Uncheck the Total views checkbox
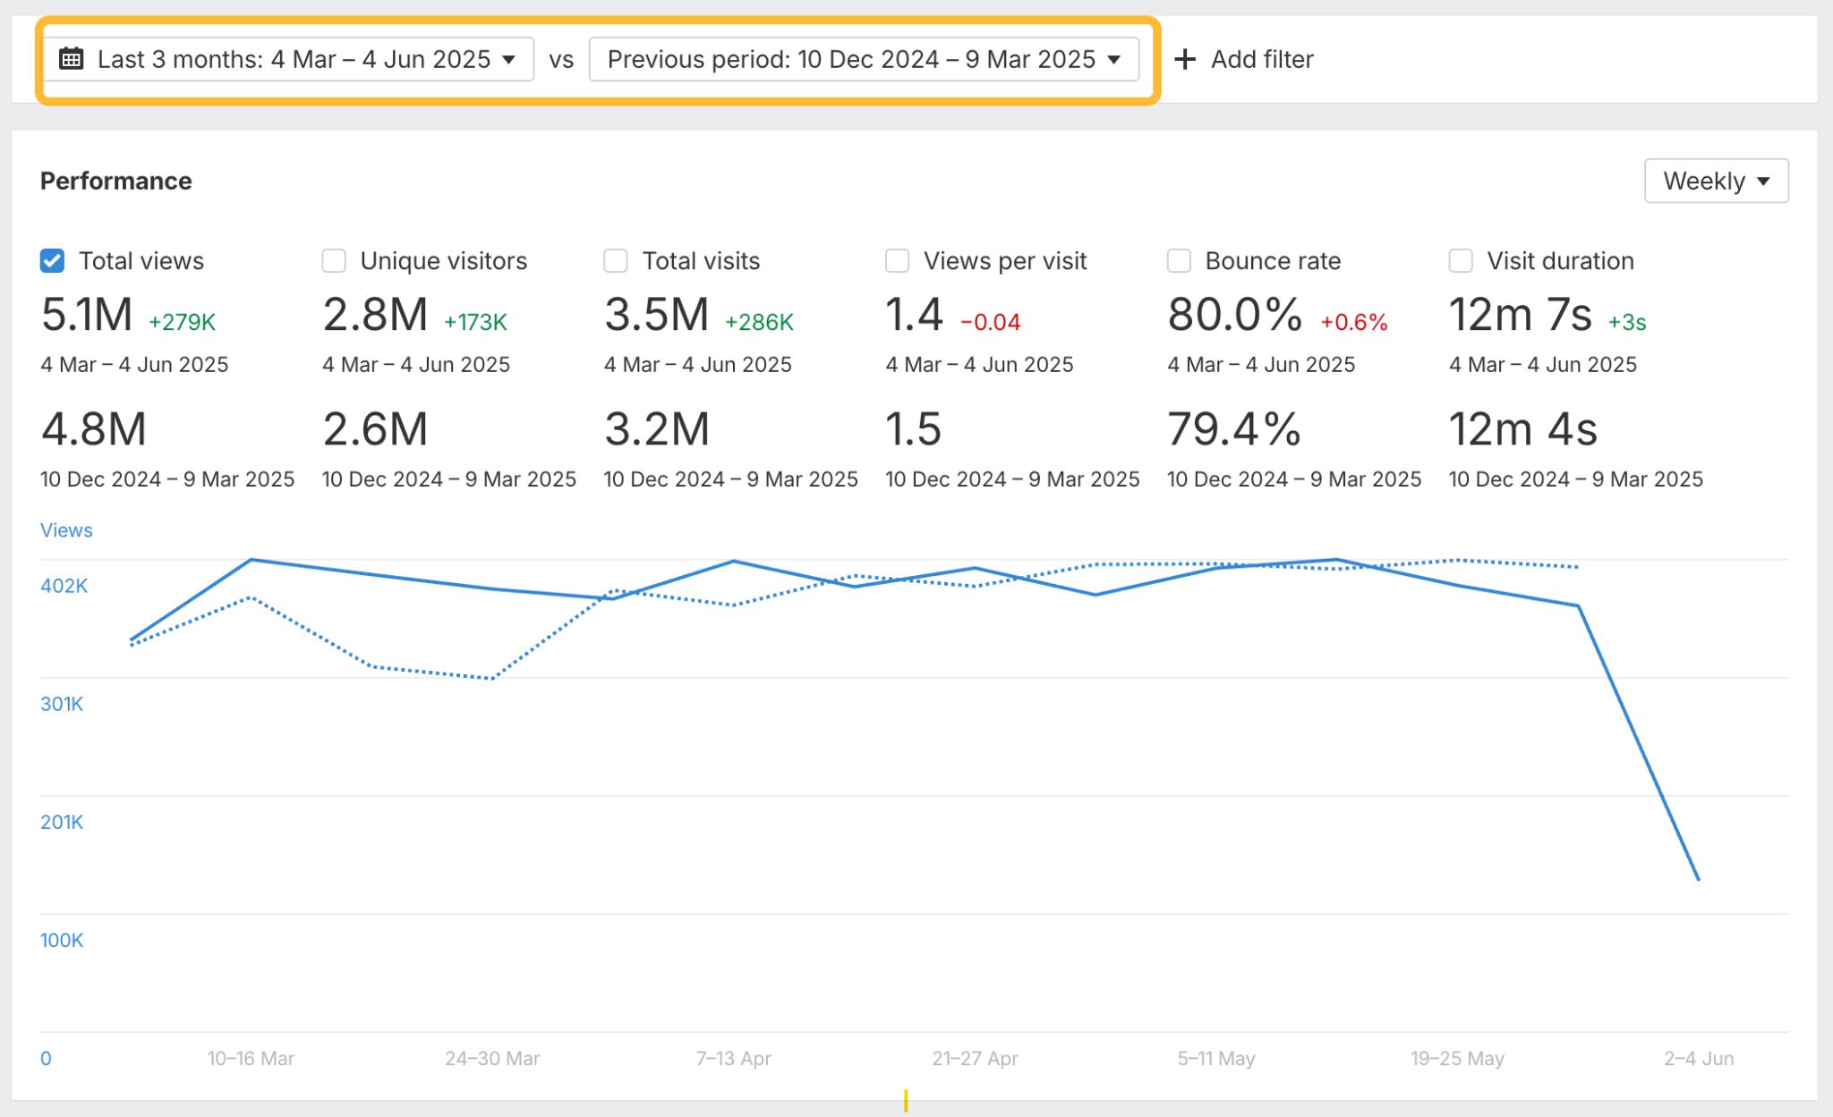Screen dimensions: 1833x1117 [52, 260]
